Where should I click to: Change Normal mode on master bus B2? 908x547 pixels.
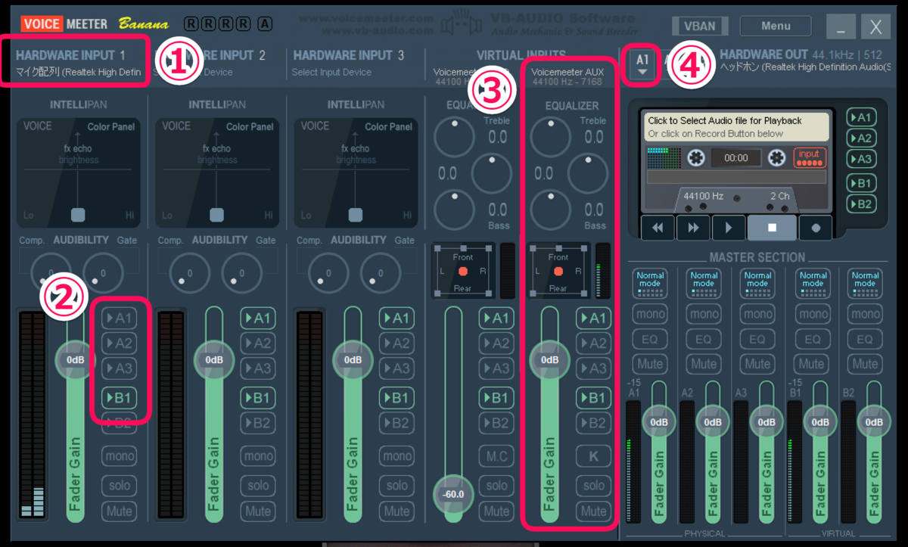point(865,284)
